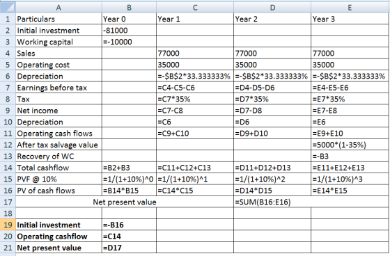Click the '=D14*D15' cell
The width and height of the screenshot is (390, 256).
point(272,191)
